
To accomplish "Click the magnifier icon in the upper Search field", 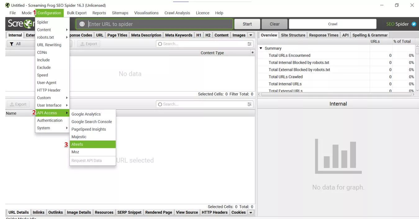I will coord(160,44).
